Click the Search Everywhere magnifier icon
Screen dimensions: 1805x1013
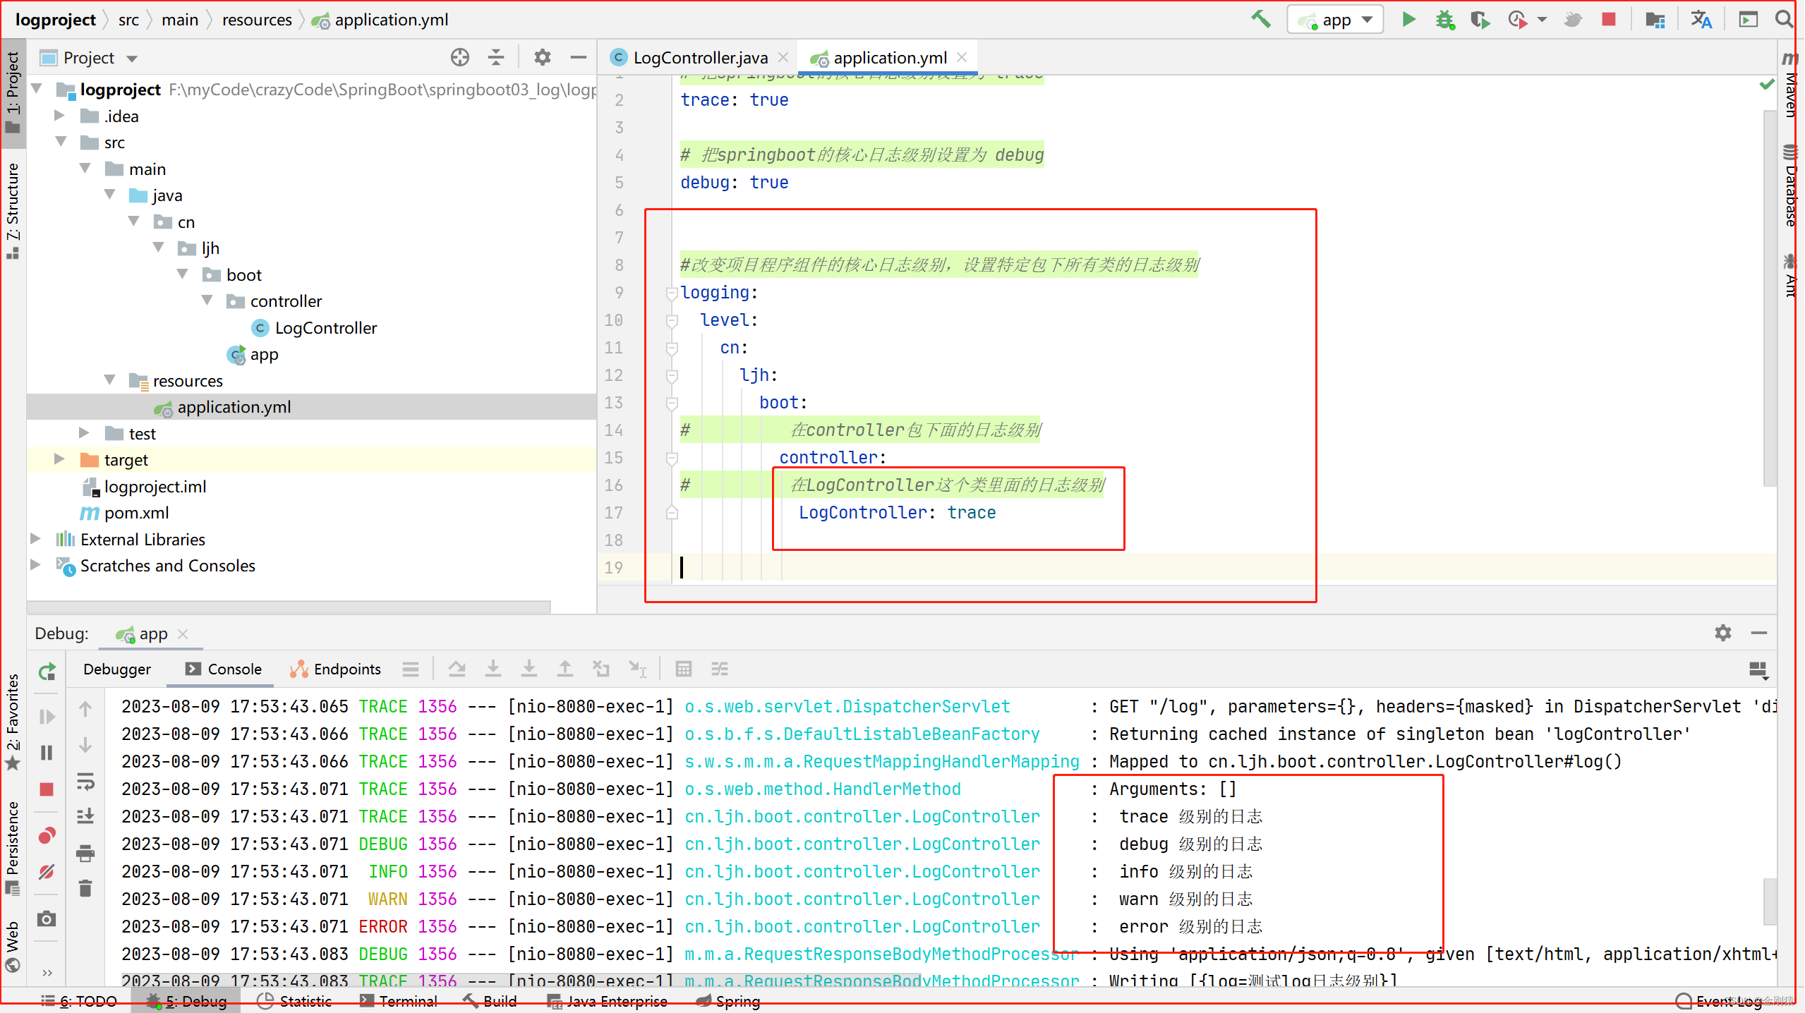point(1785,20)
